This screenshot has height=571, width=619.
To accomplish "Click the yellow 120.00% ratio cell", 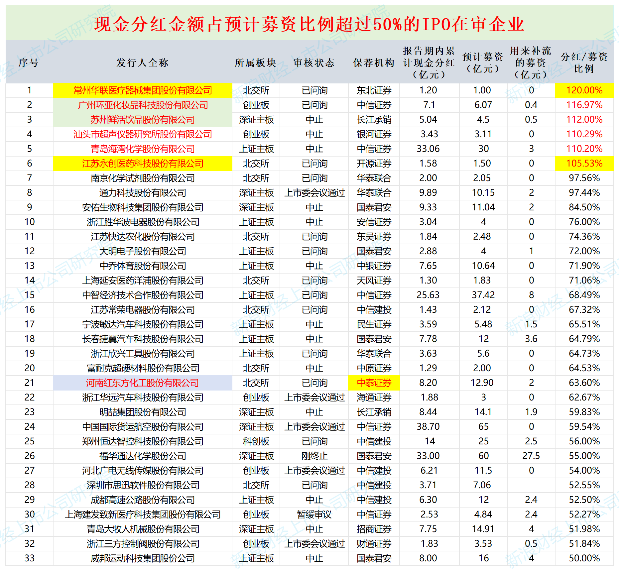I will pos(584,90).
